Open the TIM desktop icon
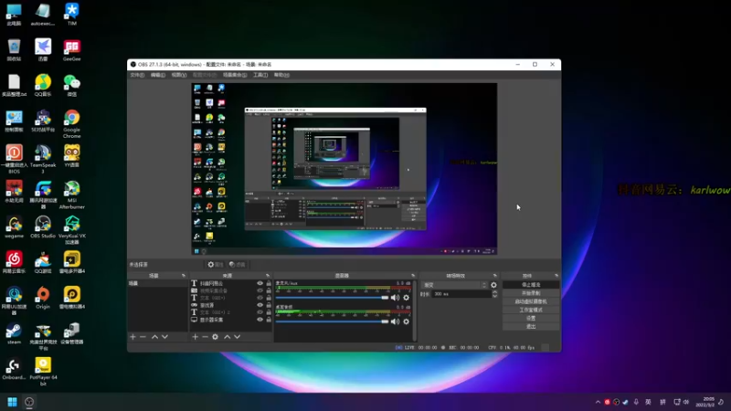 (72, 14)
